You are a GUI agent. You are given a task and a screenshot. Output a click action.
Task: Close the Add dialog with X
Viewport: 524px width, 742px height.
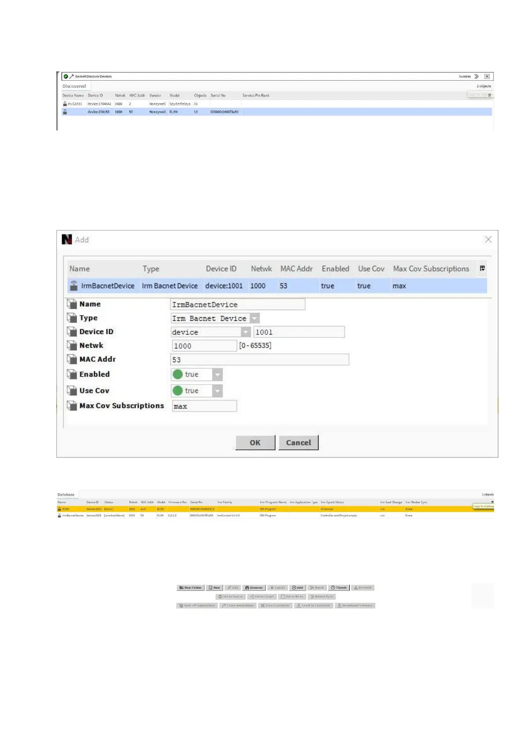tap(488, 239)
